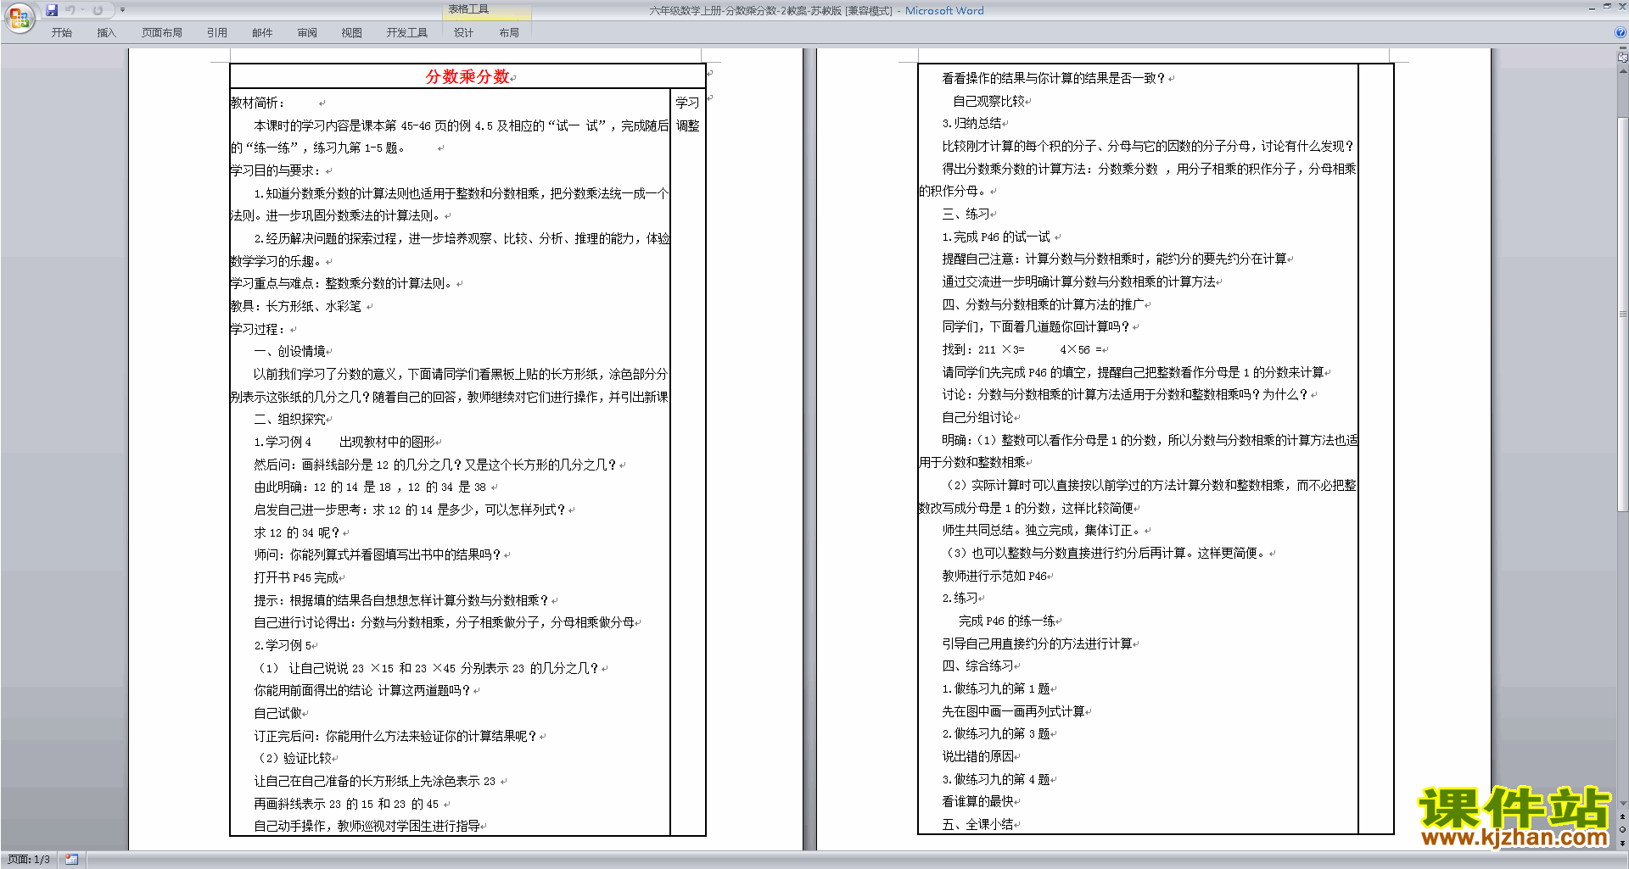Click the heading 二、组织探究
1629x869 pixels.
coord(289,419)
